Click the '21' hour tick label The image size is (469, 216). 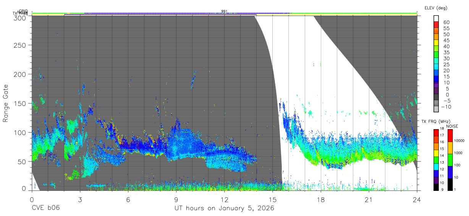[x=369, y=199]
